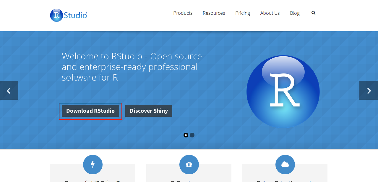Click the Discover Shiny button
This screenshot has width=378, height=182.
pos(149,111)
